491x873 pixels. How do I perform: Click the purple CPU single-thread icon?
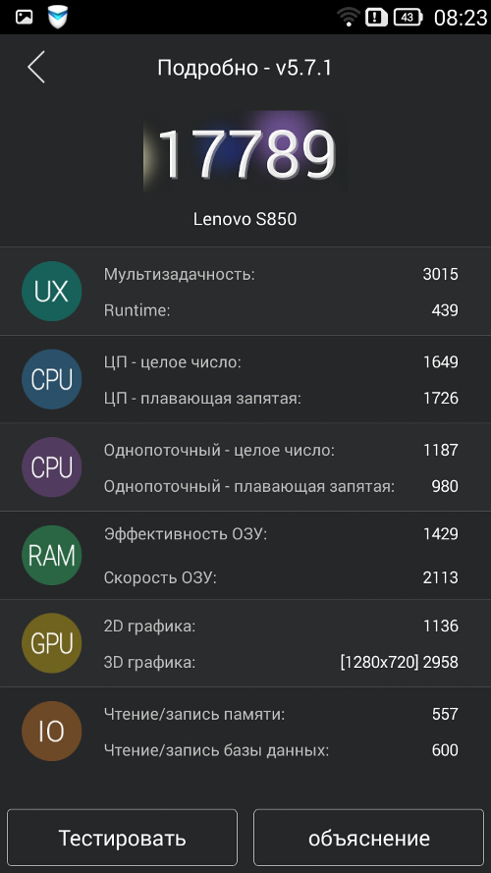click(x=52, y=467)
